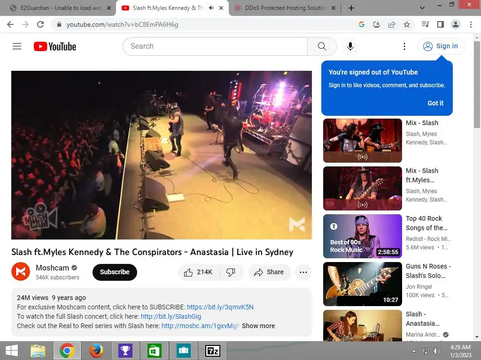
Task: Click Sign in button
Action: point(441,46)
